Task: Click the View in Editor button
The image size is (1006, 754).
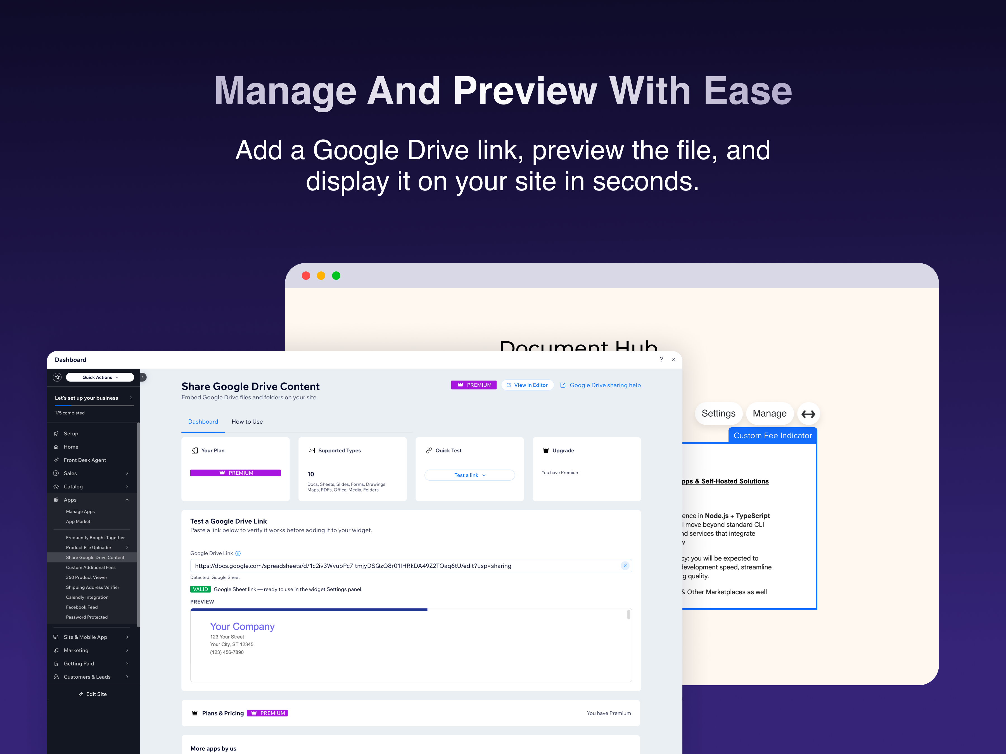Action: coord(527,385)
